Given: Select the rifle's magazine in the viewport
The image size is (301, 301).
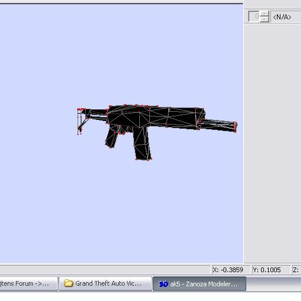Looking at the screenshot, I should click(142, 144).
